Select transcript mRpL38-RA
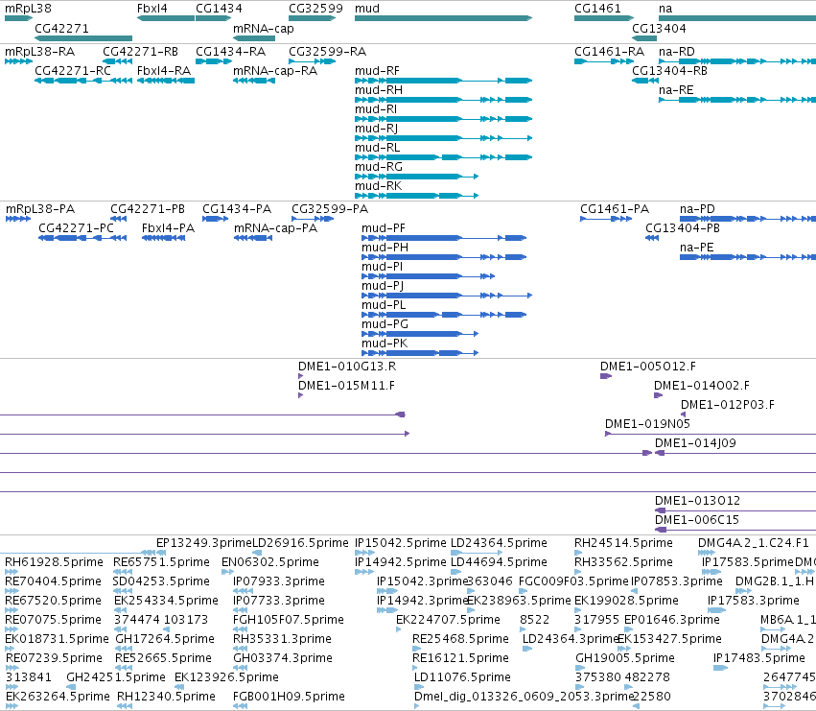 [x=19, y=61]
